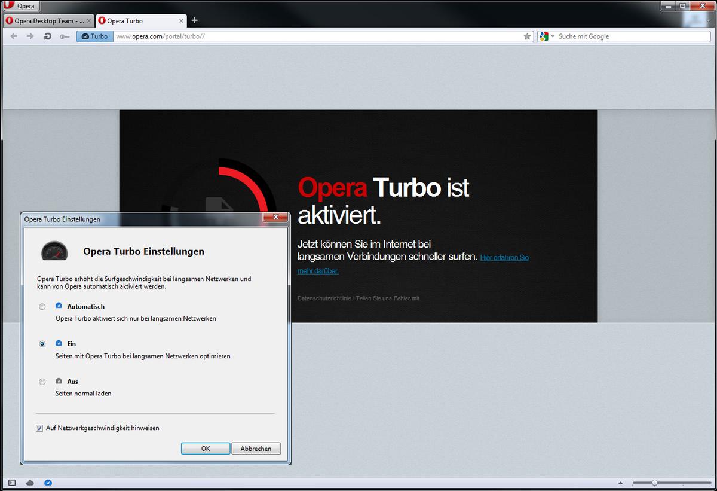Toggle the panels button in the status bar

12,483
